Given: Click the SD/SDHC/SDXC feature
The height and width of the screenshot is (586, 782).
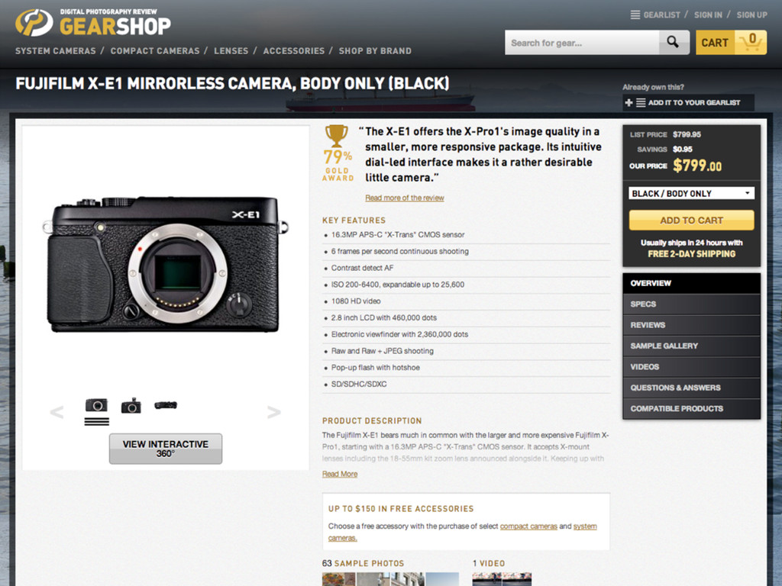Looking at the screenshot, I should pos(359,385).
